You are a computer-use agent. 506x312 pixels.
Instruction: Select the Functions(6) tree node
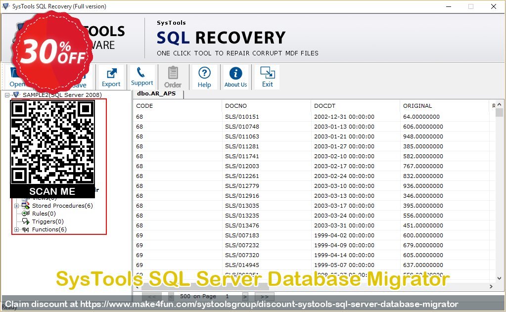tap(49, 229)
